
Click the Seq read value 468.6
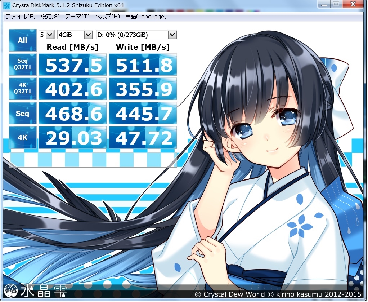pyautogui.click(x=72, y=113)
